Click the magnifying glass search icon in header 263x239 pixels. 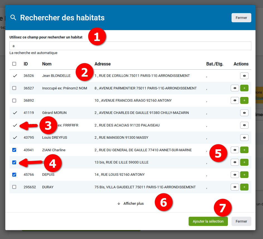[13, 17]
